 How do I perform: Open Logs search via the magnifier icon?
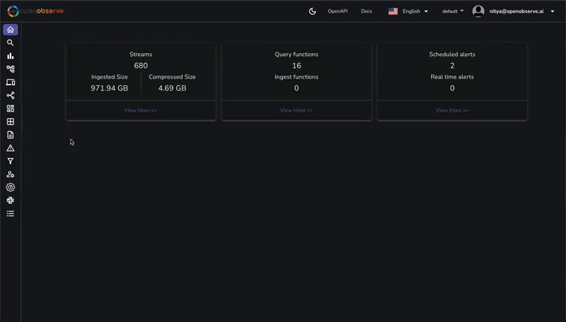[10, 43]
